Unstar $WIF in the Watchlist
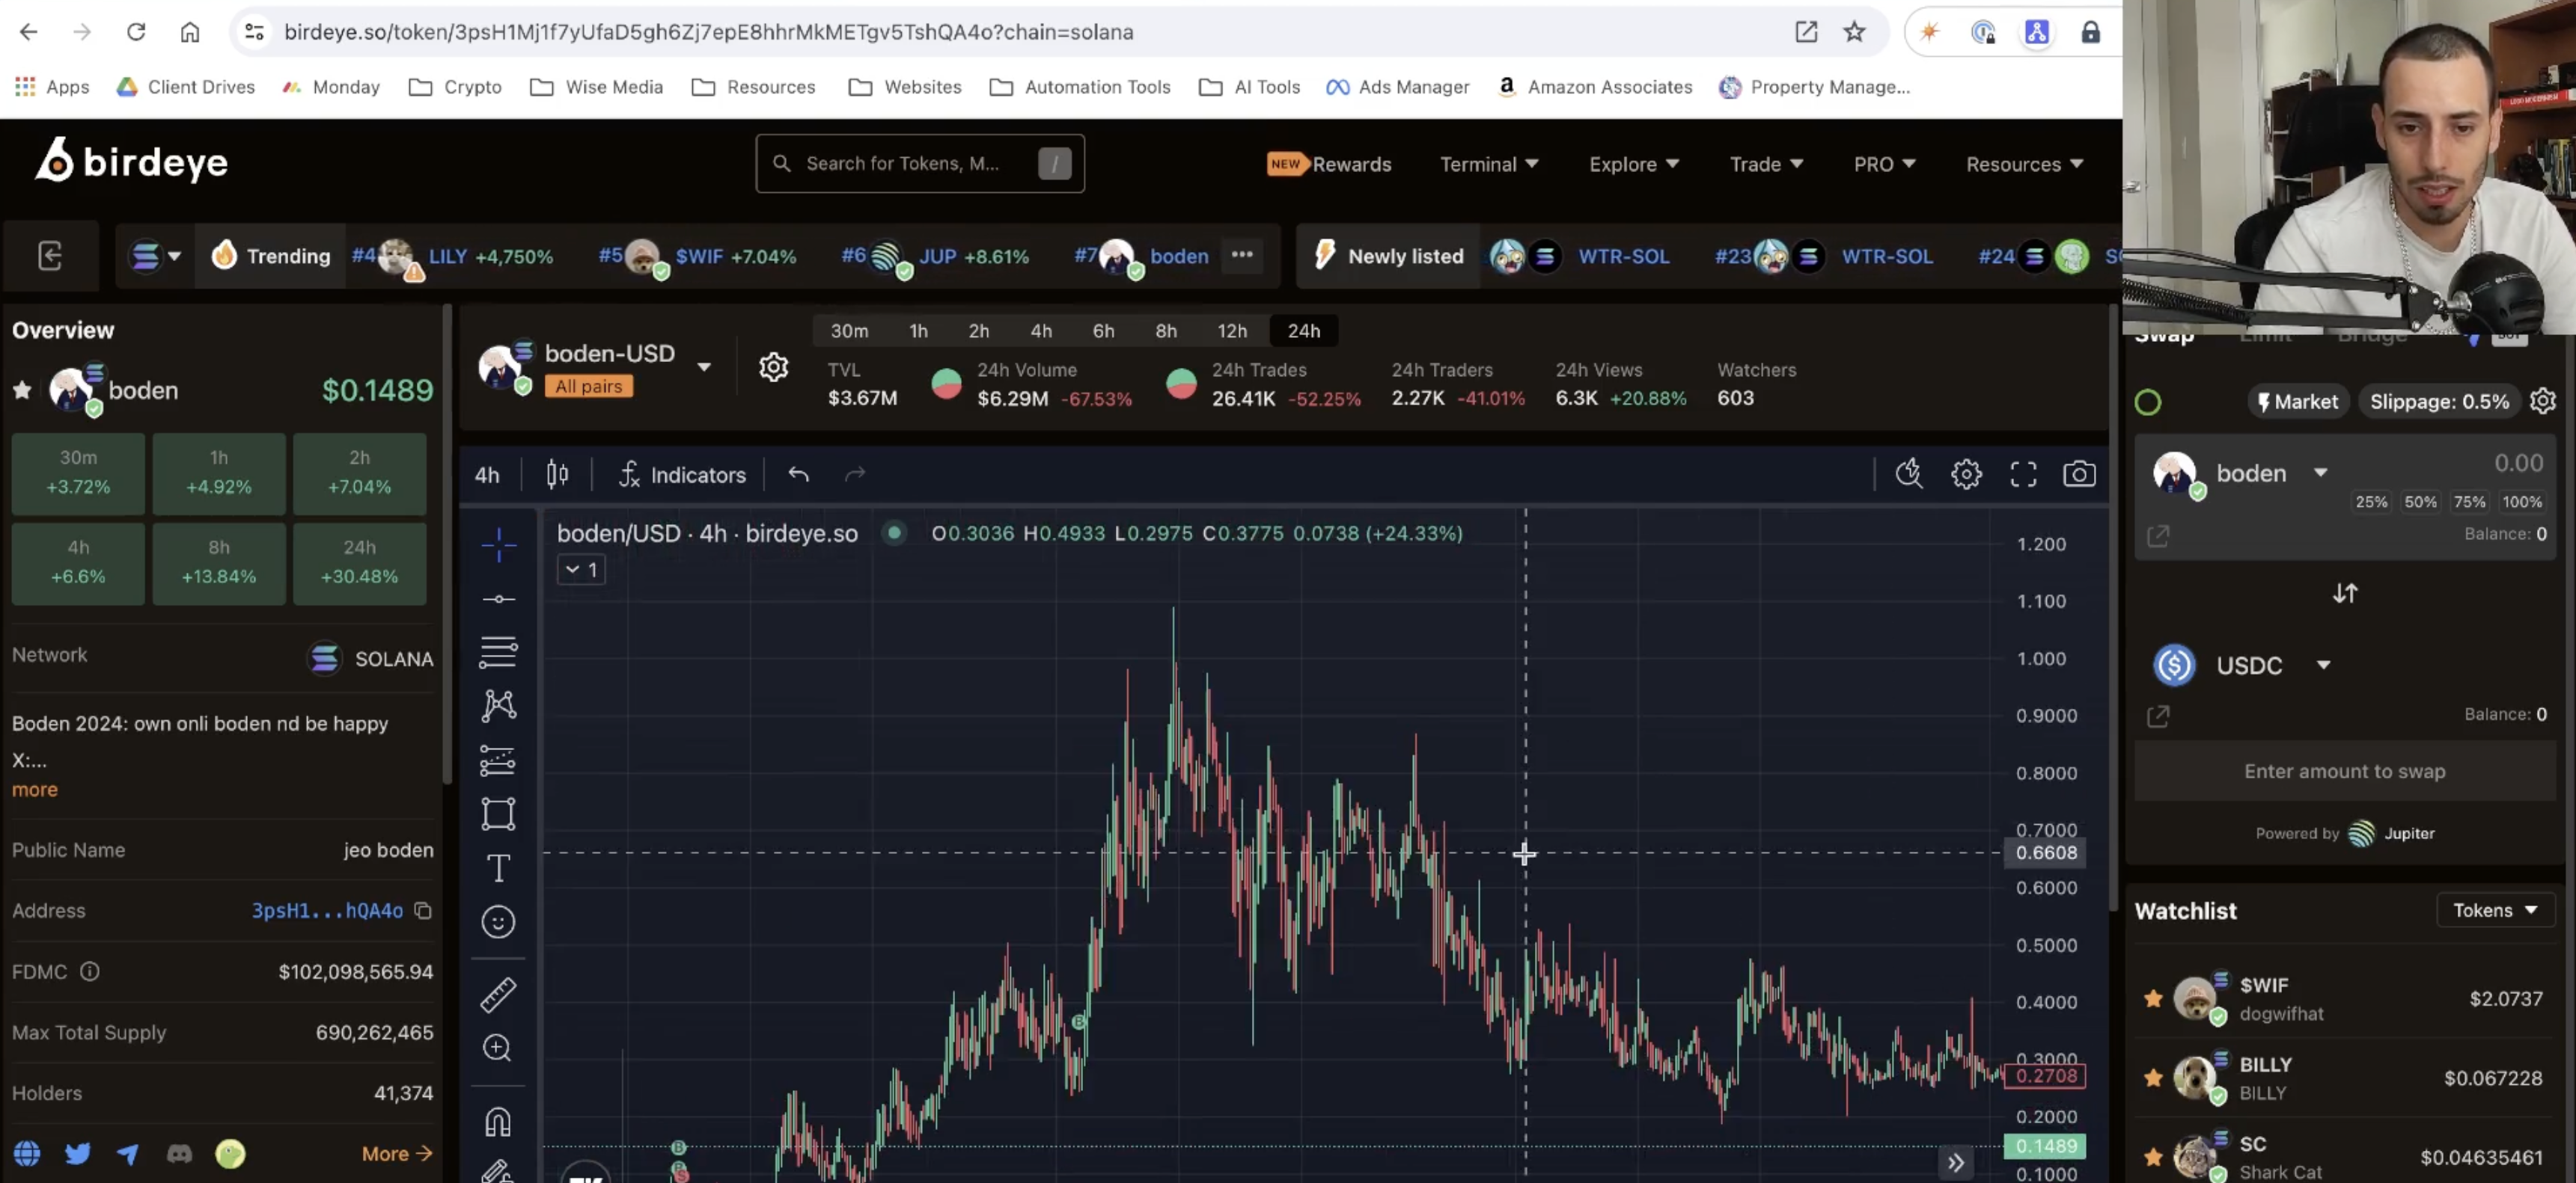The image size is (2576, 1183). coord(2153,998)
